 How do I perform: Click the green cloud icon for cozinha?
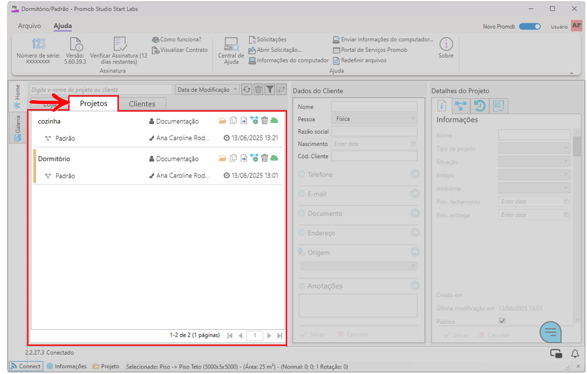pyautogui.click(x=274, y=121)
